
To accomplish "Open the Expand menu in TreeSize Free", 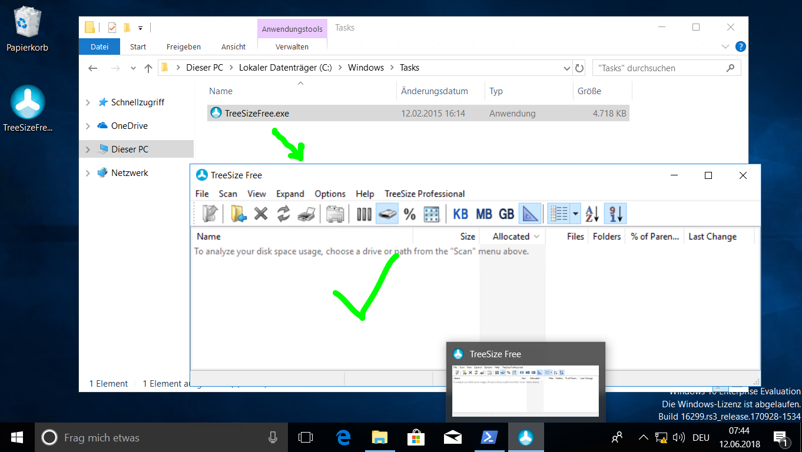I will [290, 194].
